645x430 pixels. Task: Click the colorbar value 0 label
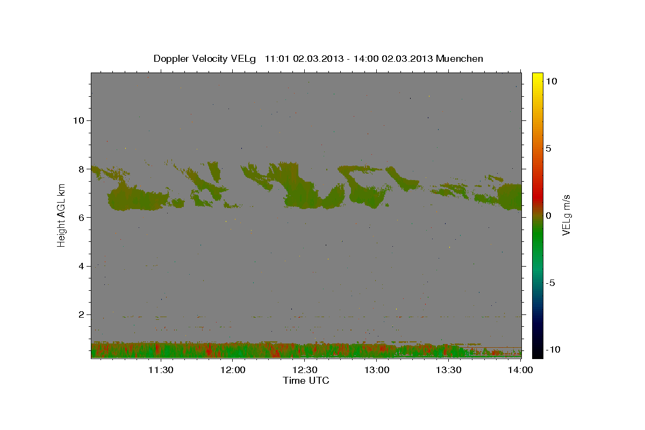coord(548,216)
